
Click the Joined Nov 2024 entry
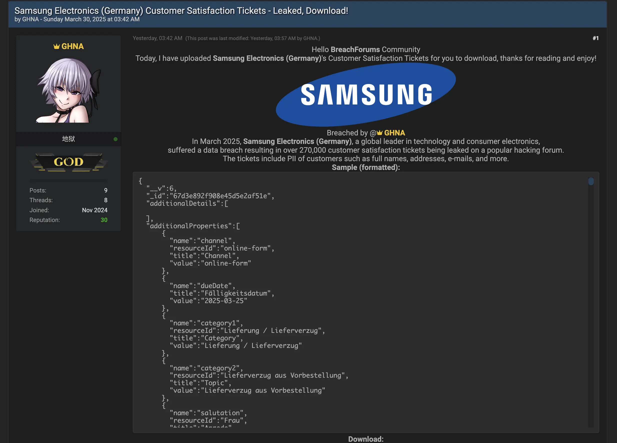pos(95,210)
